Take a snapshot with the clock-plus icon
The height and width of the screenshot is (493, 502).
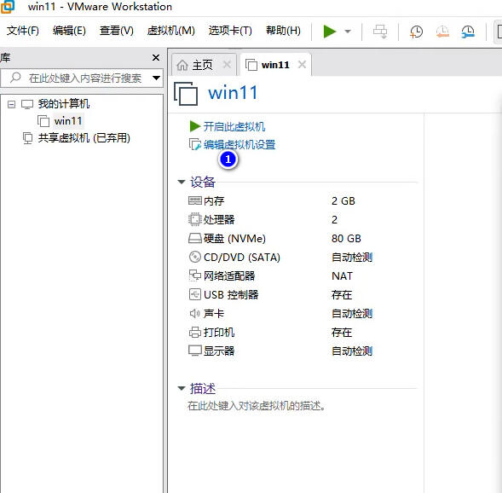pyautogui.click(x=416, y=32)
